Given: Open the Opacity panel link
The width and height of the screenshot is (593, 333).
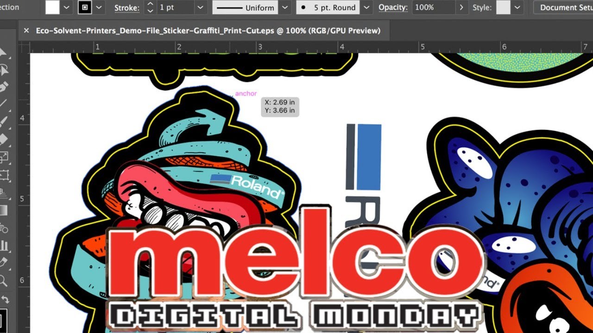Looking at the screenshot, I should 393,8.
